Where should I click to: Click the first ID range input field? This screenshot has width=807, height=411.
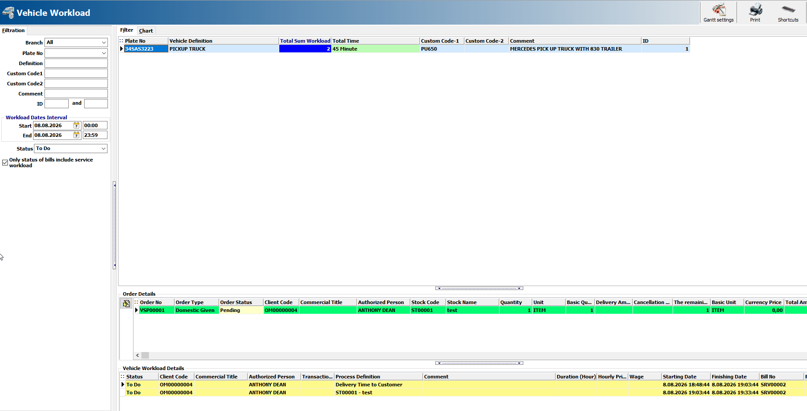pos(56,104)
